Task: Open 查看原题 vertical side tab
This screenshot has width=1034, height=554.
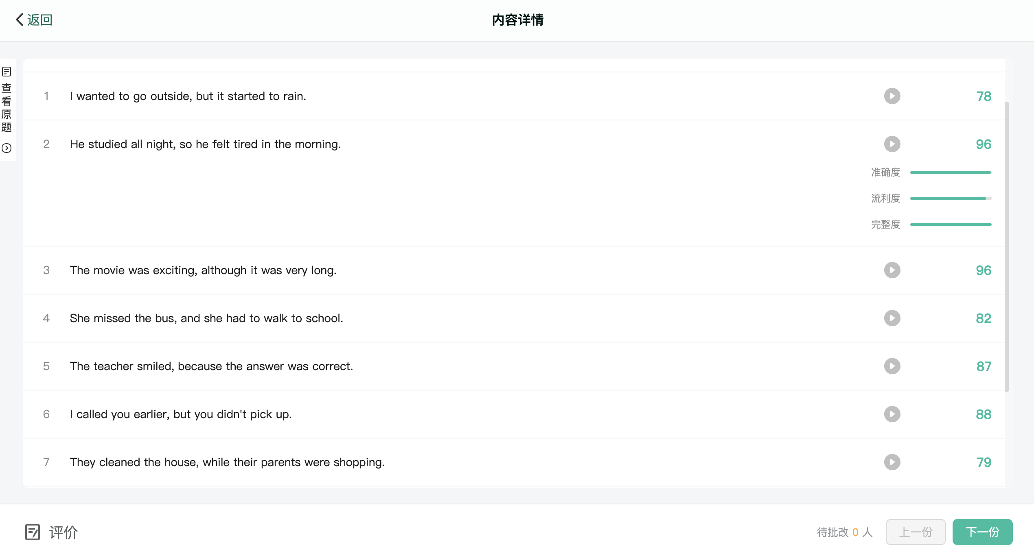Action: 7,107
